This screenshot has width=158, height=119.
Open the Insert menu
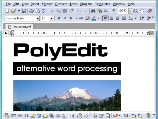[x=35, y=4]
